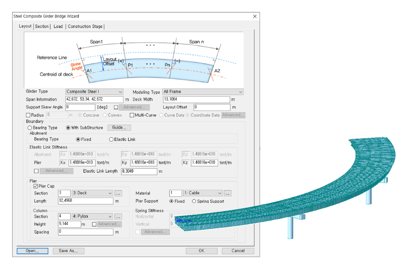The width and height of the screenshot is (400, 264).
Task: Click the ellipsis button beside Cable material
Action: coord(227,193)
